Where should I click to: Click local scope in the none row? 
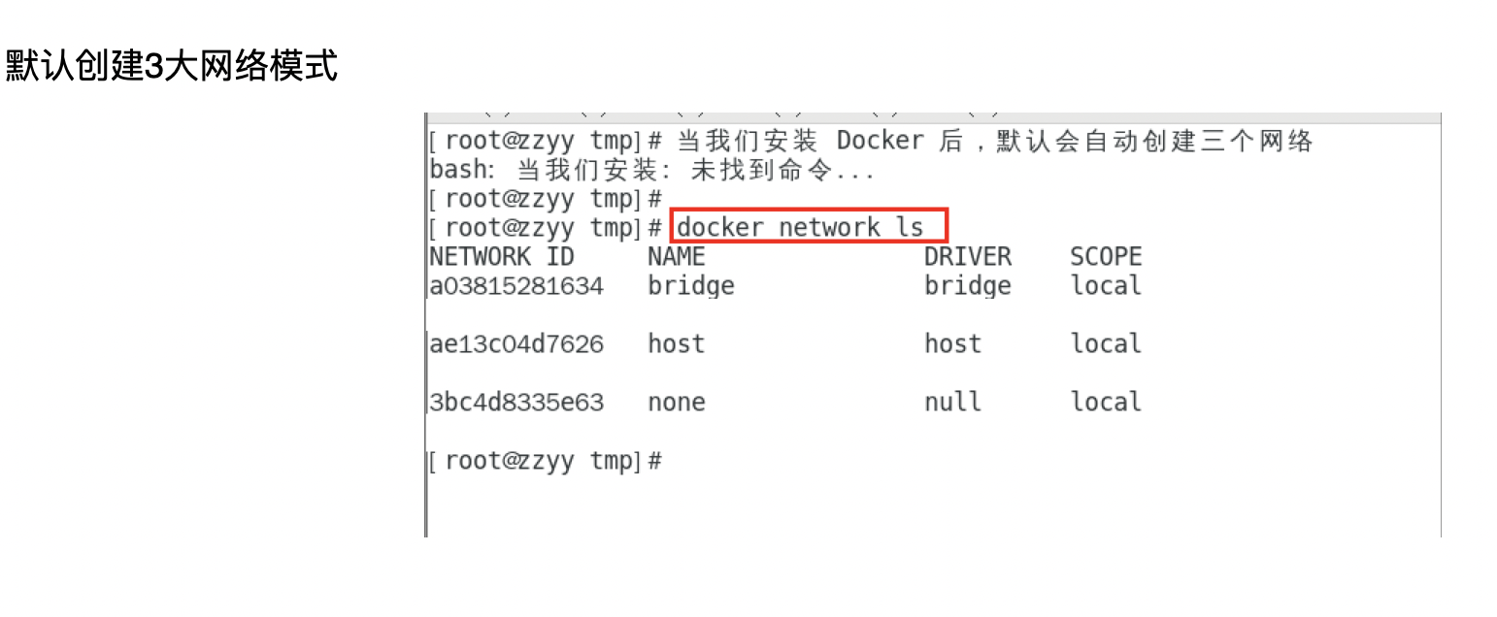(x=1106, y=403)
